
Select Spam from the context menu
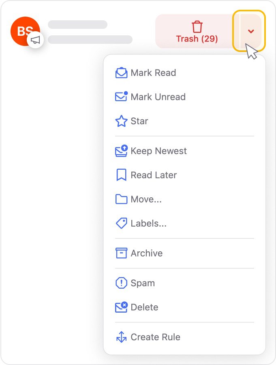(x=143, y=283)
